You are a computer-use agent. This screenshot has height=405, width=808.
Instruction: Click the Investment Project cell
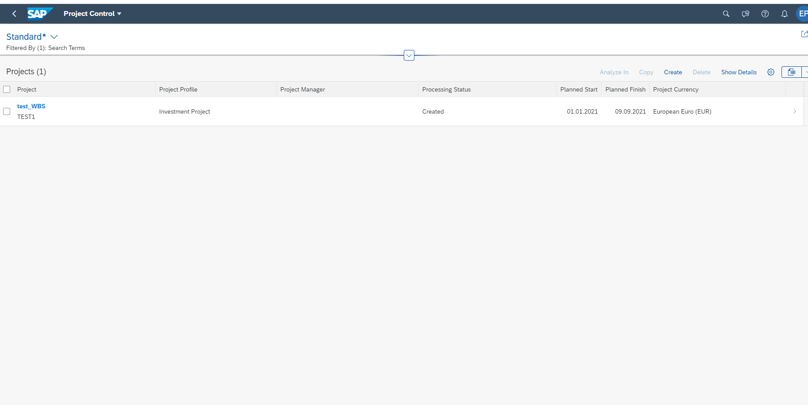pyautogui.click(x=185, y=111)
